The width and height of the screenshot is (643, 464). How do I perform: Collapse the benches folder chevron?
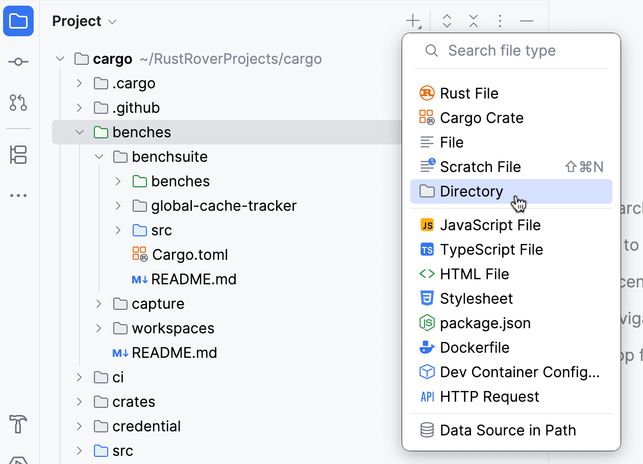tap(80, 132)
